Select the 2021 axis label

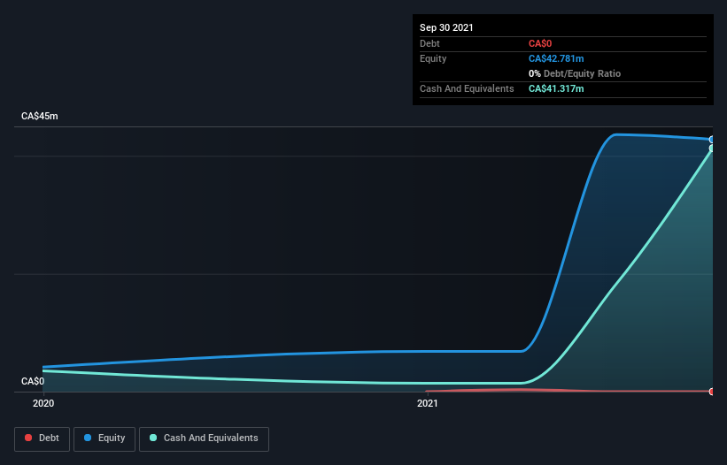pyautogui.click(x=428, y=403)
